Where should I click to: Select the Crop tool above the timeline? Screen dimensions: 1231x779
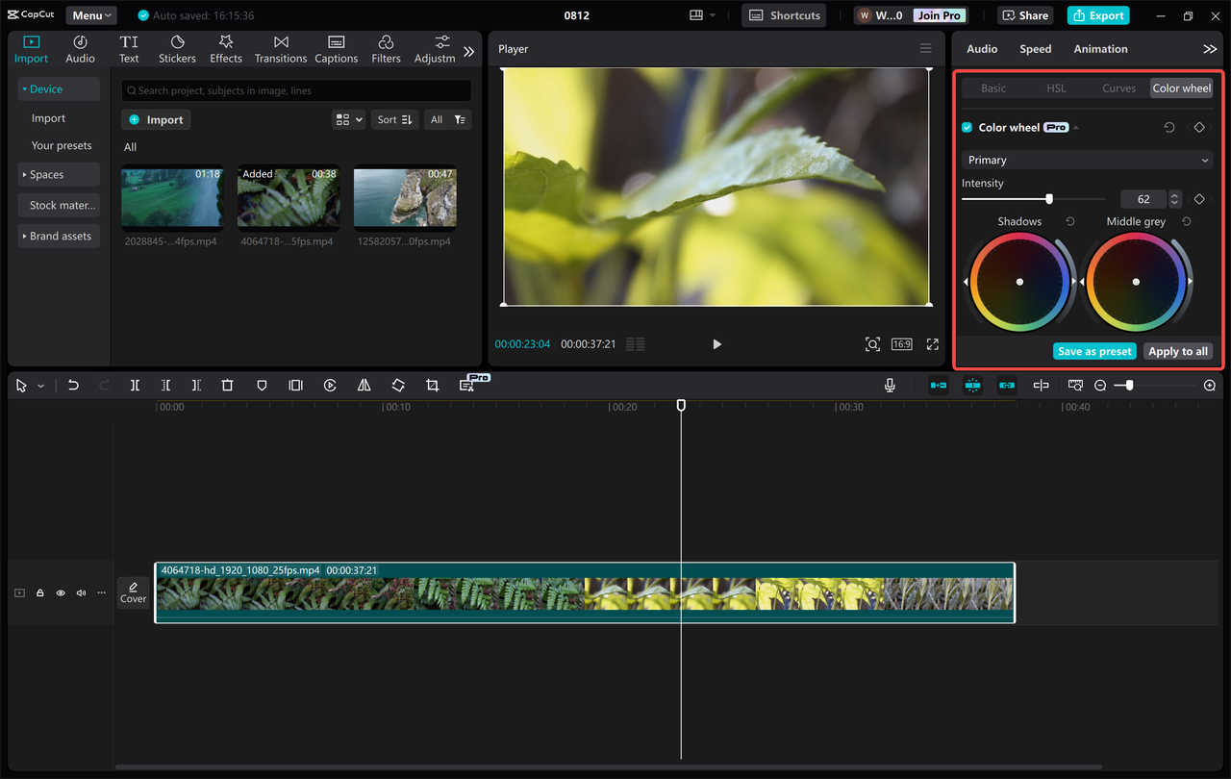[432, 385]
